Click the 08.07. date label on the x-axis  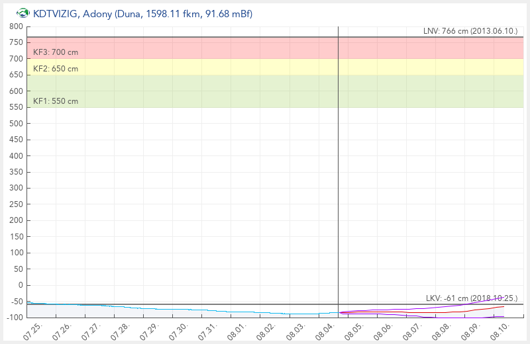(x=412, y=331)
